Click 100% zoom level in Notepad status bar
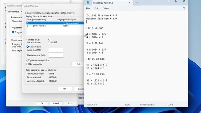Screen dimensions: 201x113 [x=127, y=105]
